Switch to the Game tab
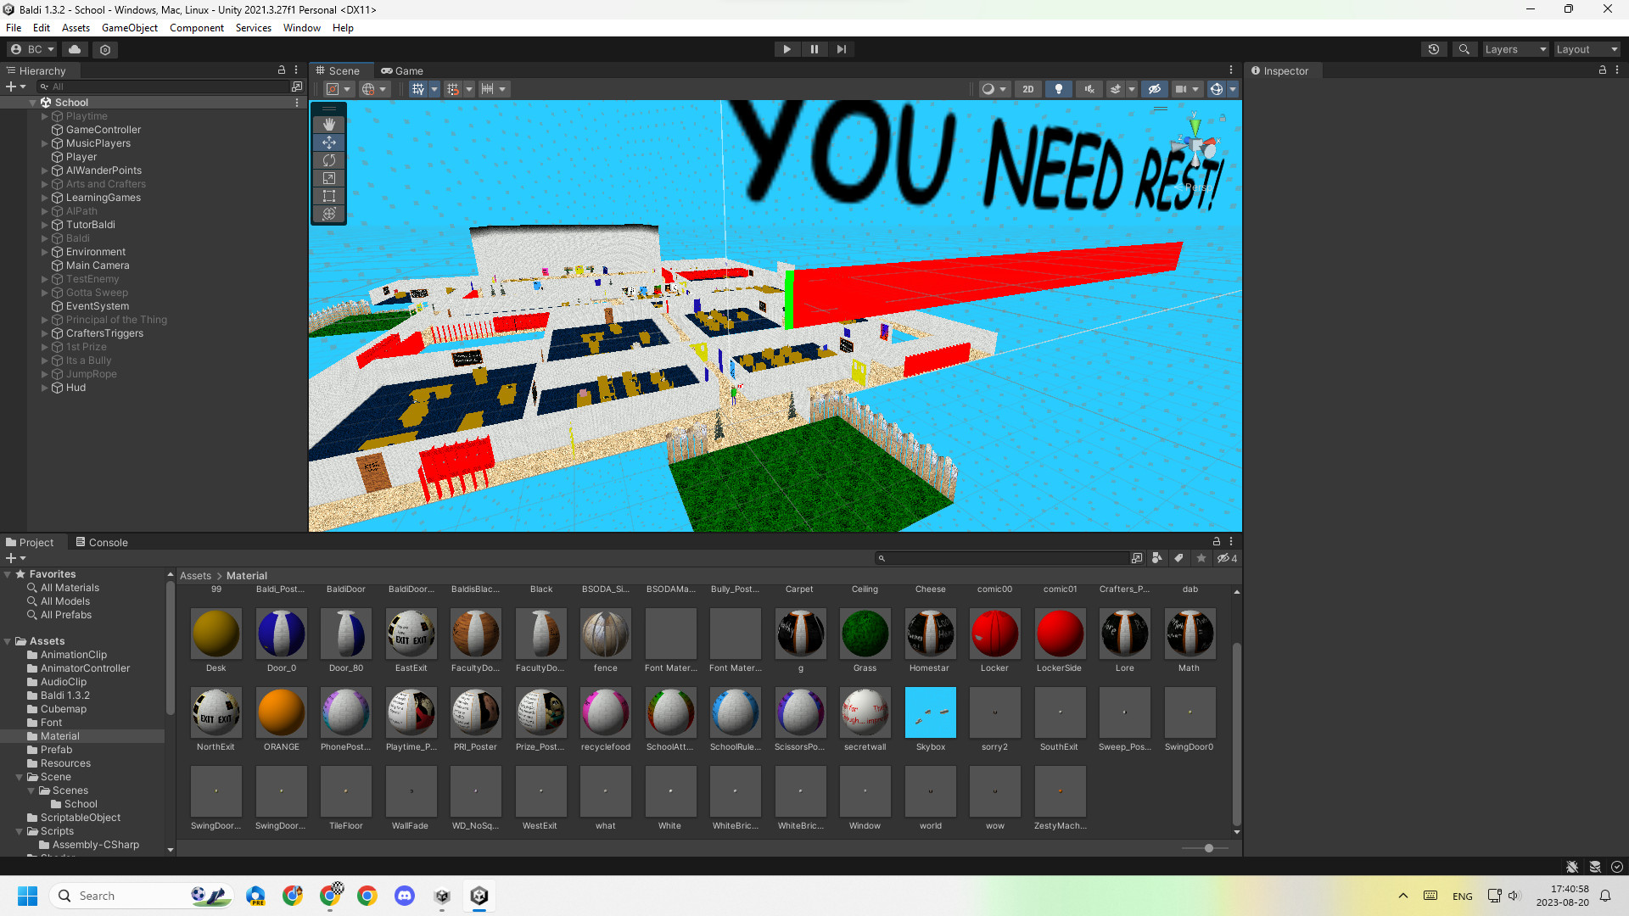1629x916 pixels. (401, 70)
